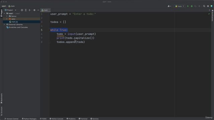214x120 pixels.
Task: Run the main configuration with the green play button
Action: click(x=188, y=6)
